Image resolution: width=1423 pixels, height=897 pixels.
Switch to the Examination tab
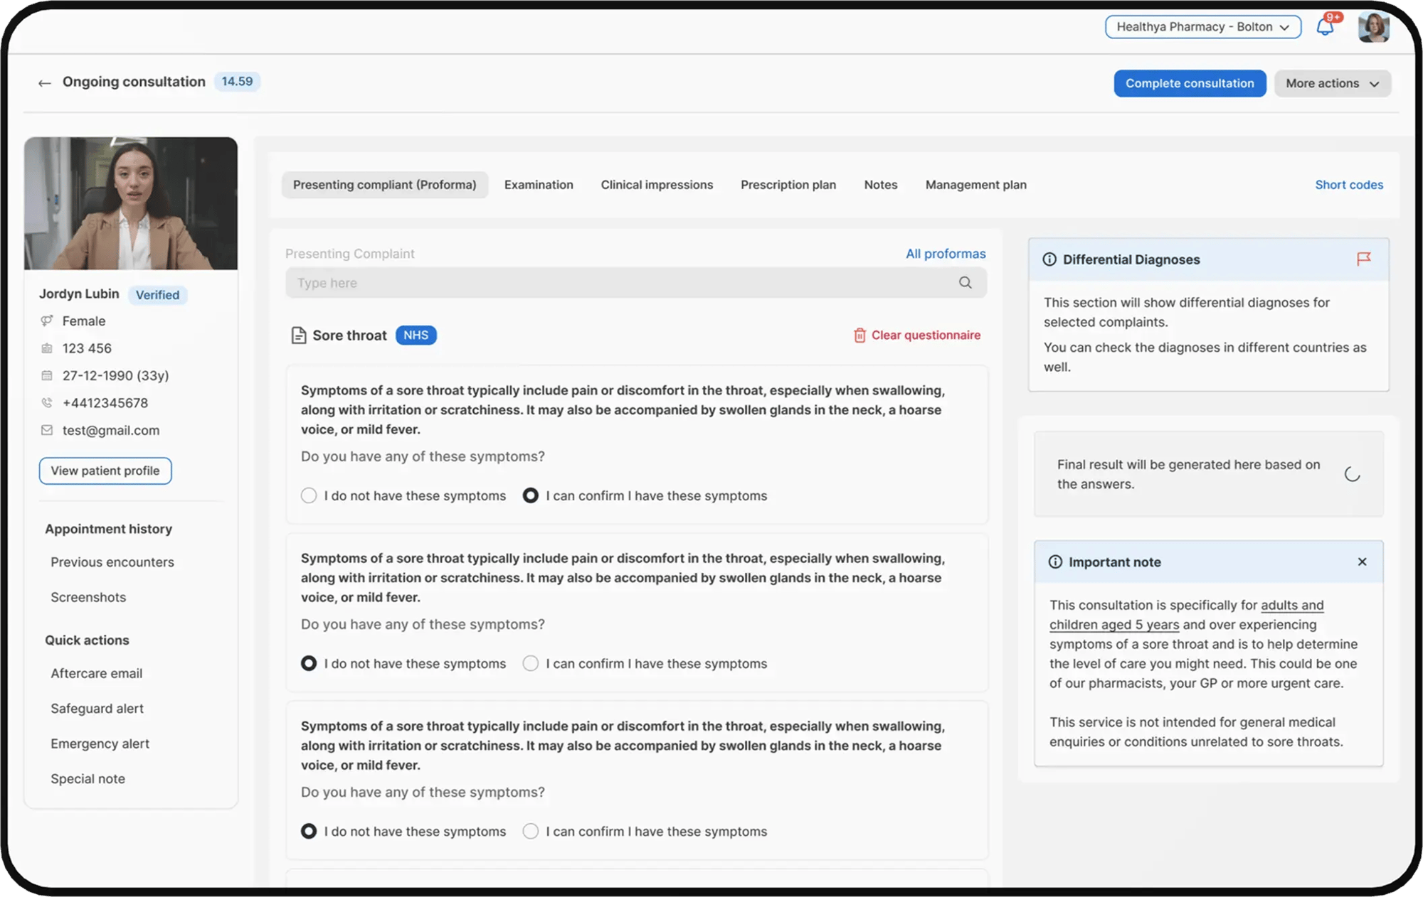539,185
